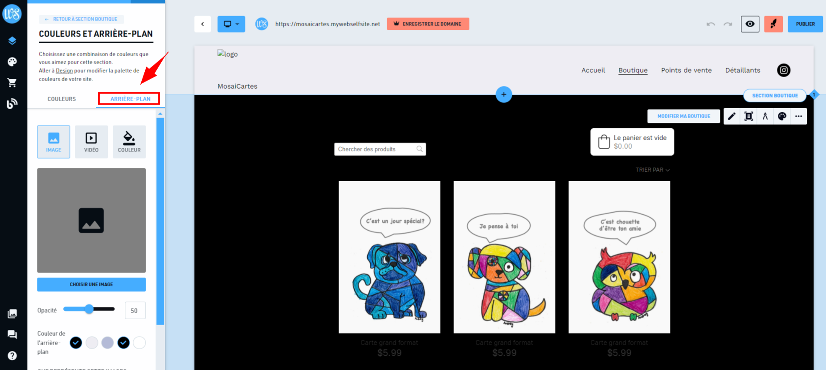The height and width of the screenshot is (370, 826).
Task: Click the compass layout icon in section toolbar
Action: click(765, 116)
